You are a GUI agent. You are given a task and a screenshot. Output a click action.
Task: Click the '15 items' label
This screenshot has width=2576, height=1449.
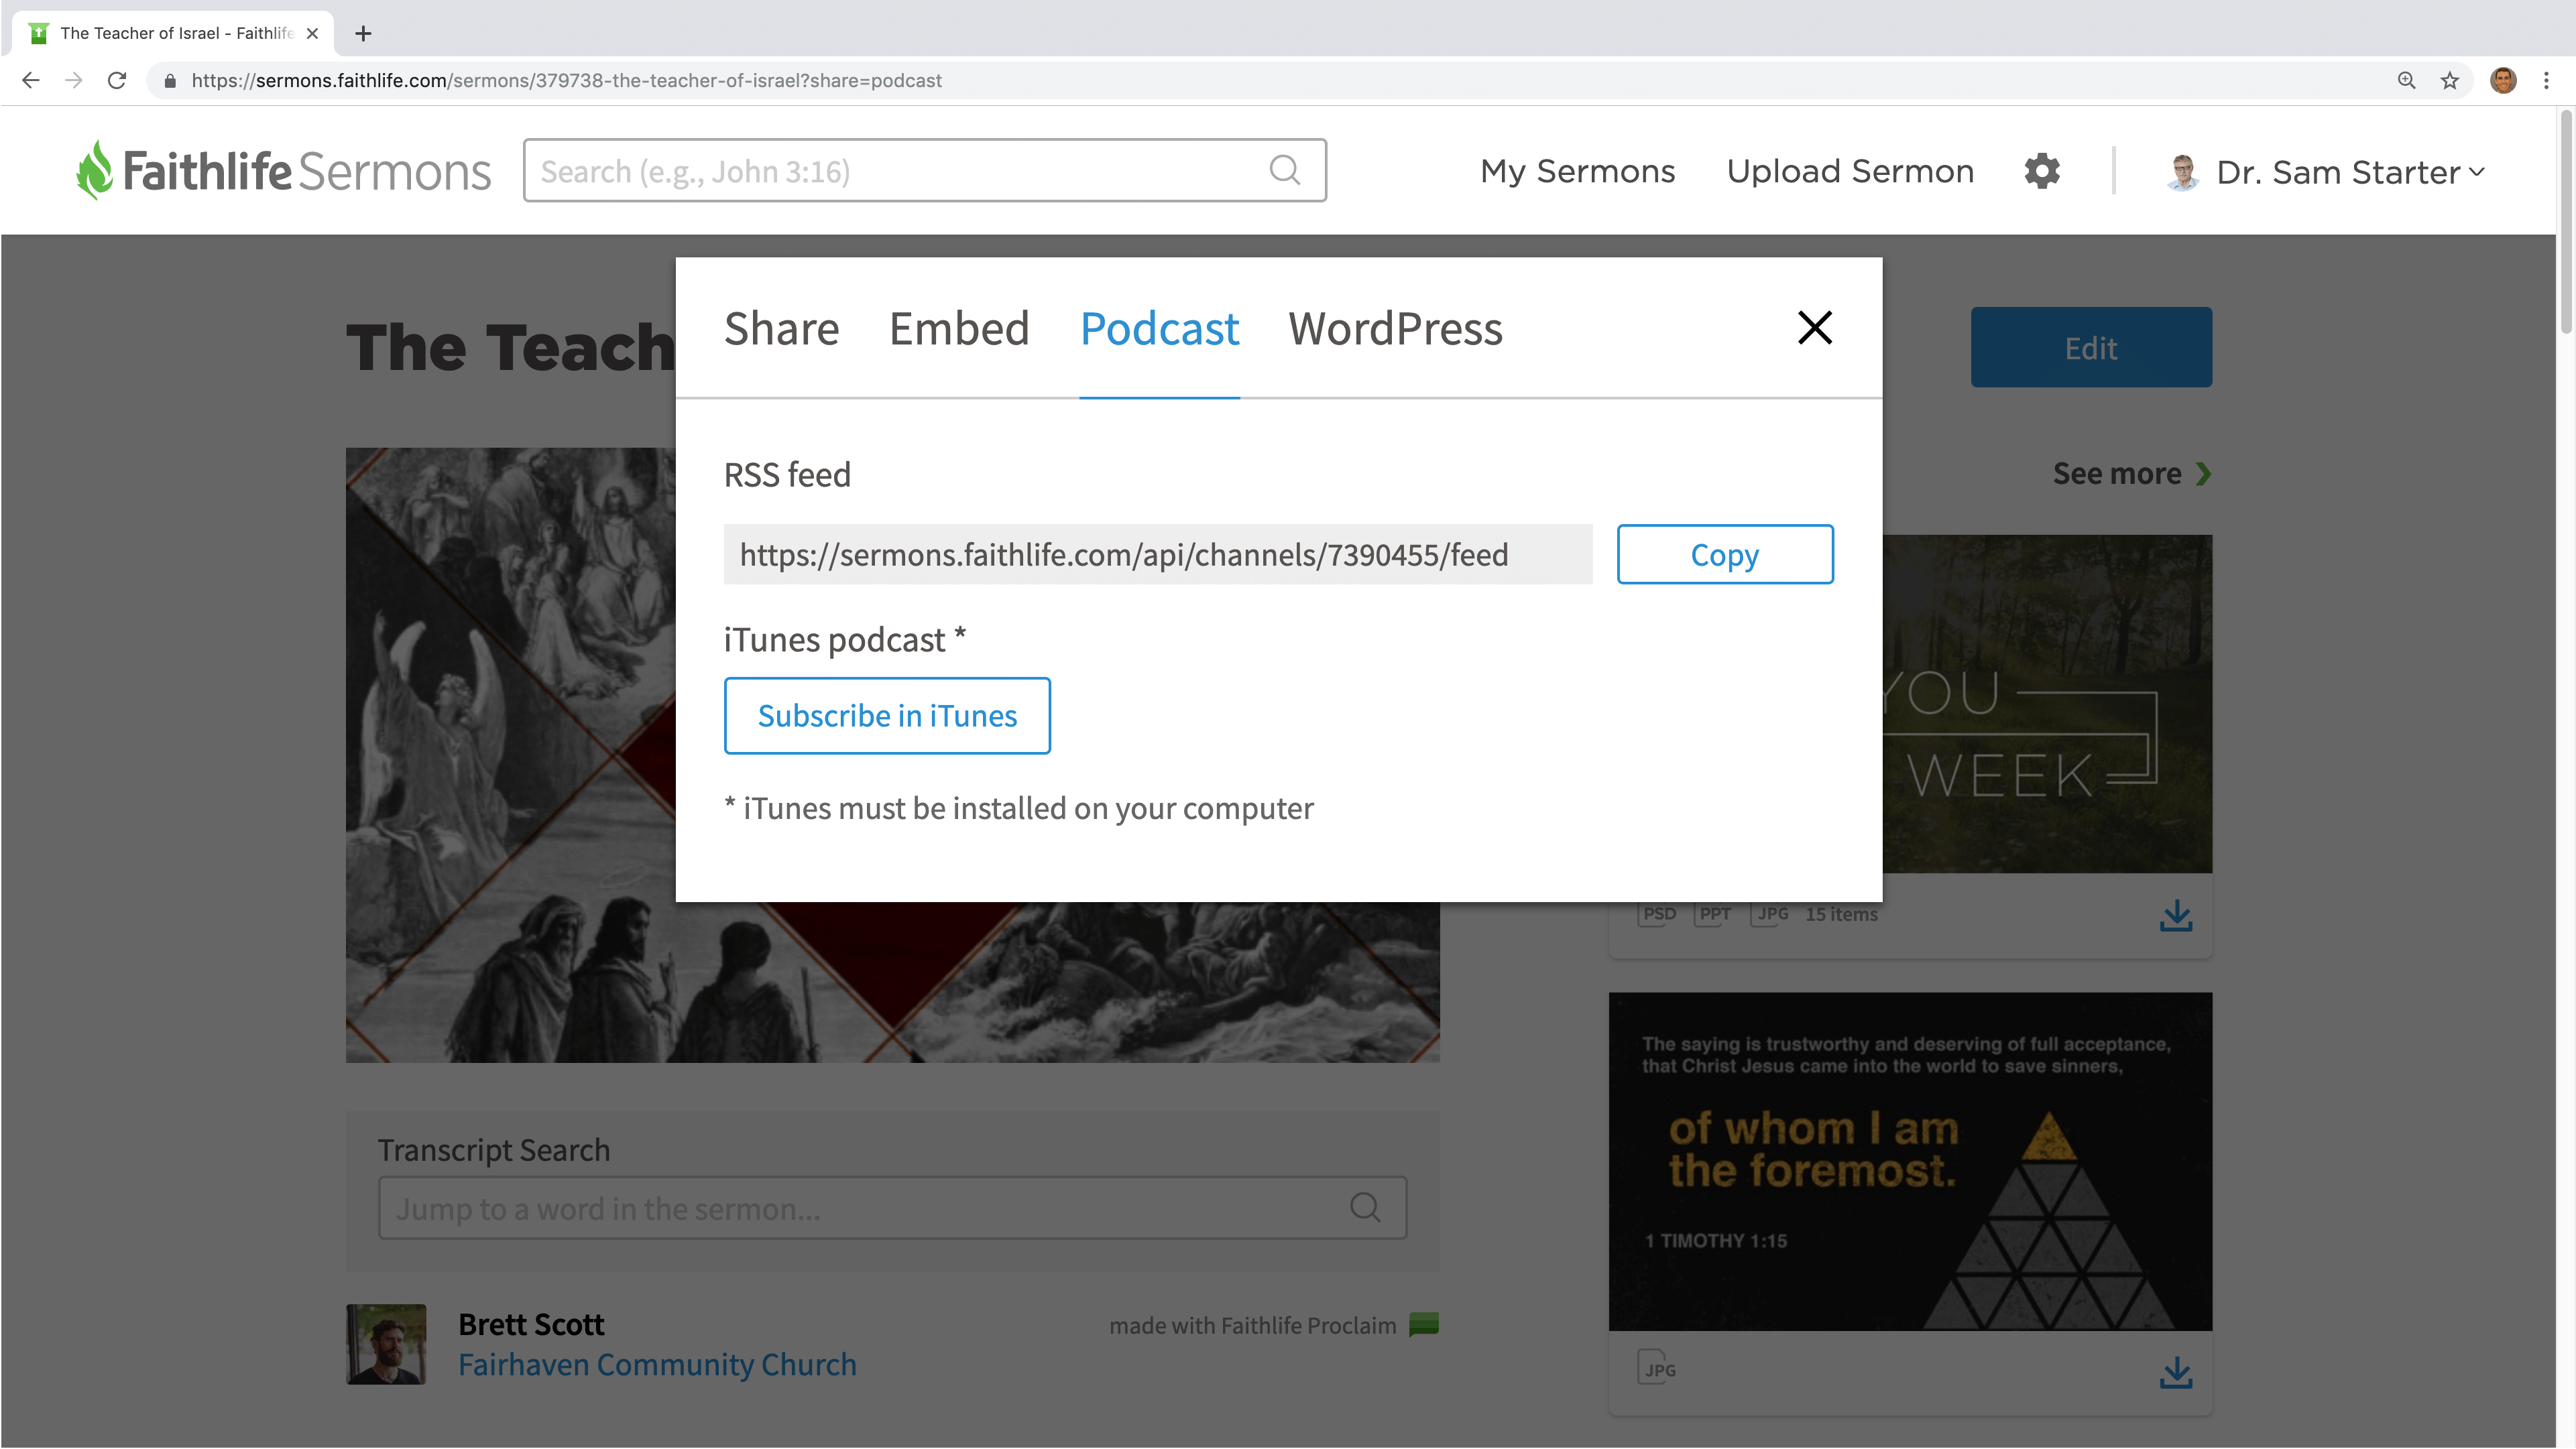(x=1841, y=914)
